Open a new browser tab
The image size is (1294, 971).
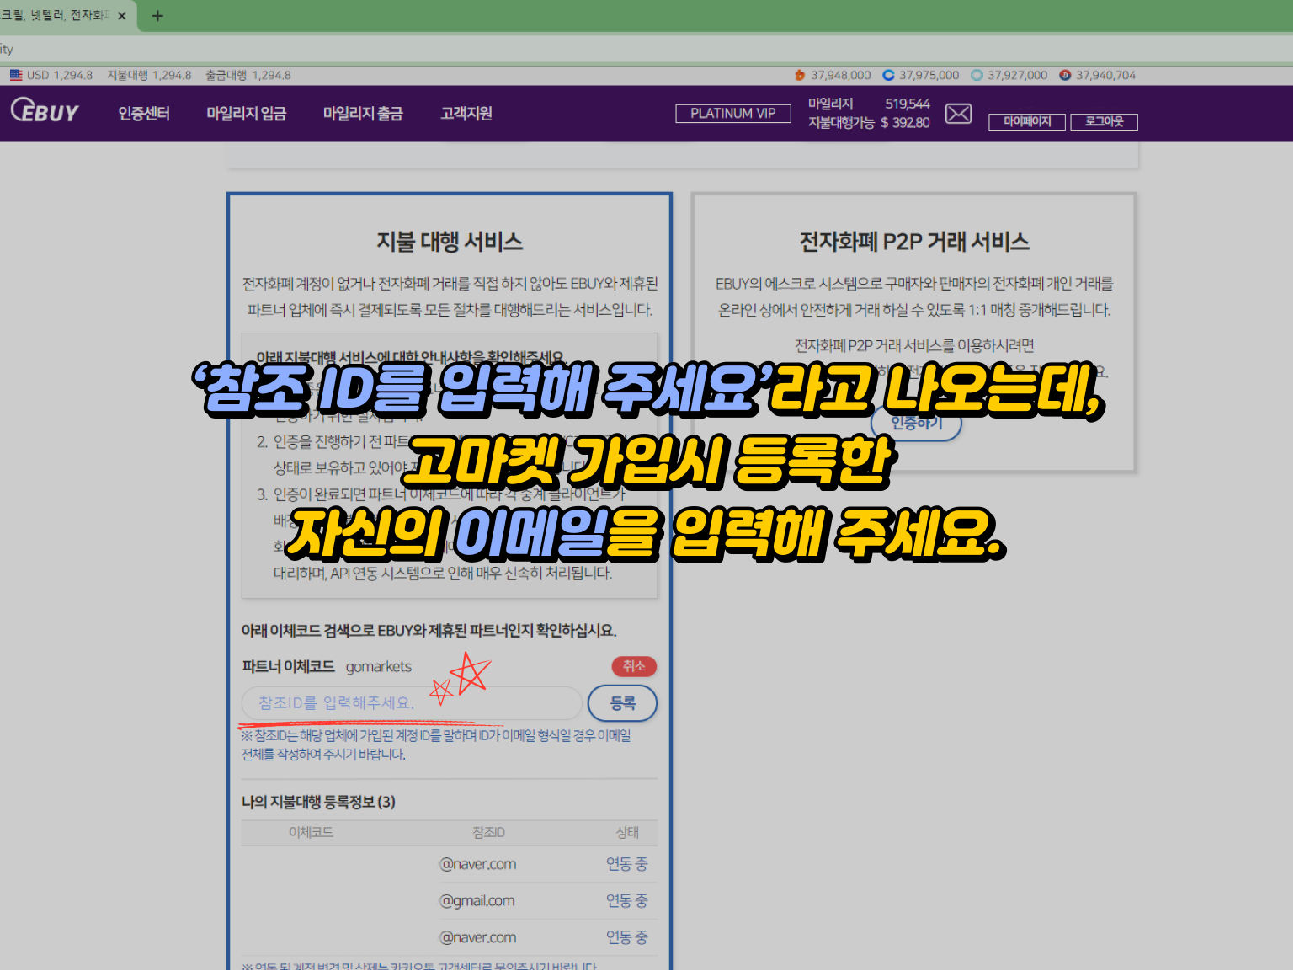[x=157, y=16]
